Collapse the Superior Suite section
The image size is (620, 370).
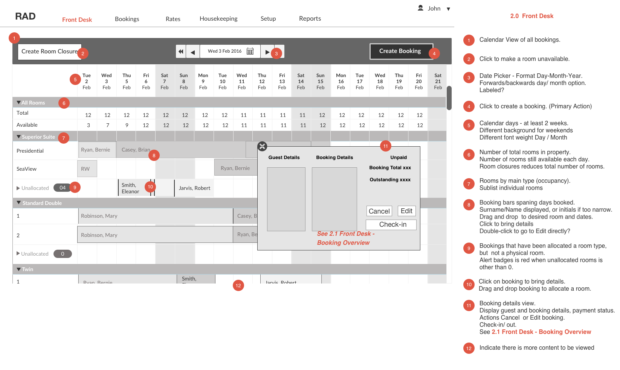coord(19,137)
